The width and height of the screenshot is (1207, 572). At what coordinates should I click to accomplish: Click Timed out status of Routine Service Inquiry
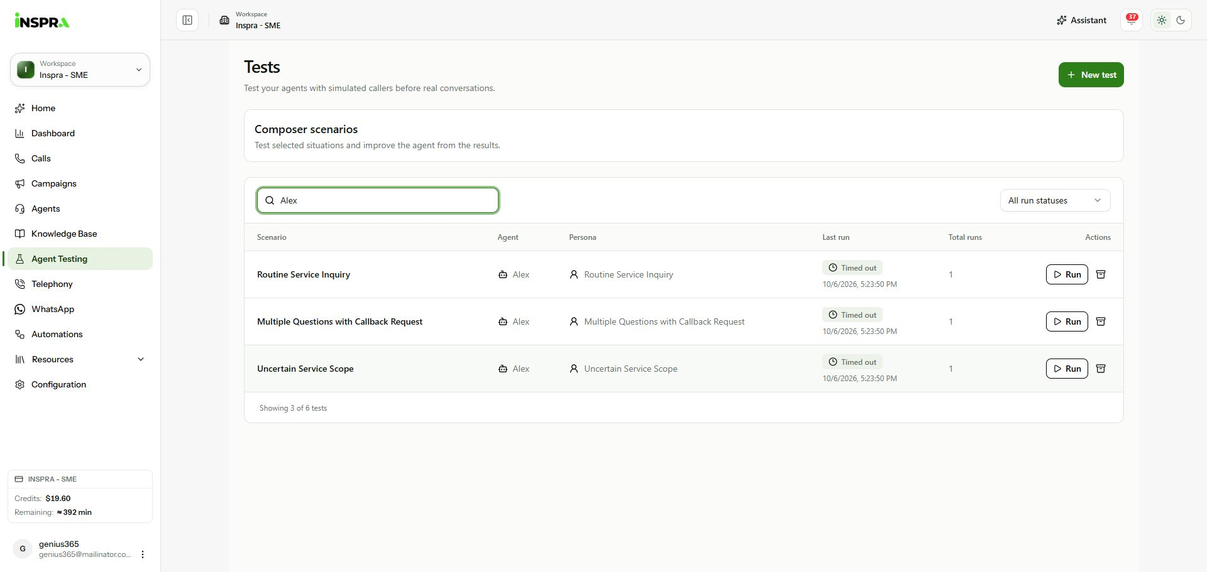tap(852, 267)
